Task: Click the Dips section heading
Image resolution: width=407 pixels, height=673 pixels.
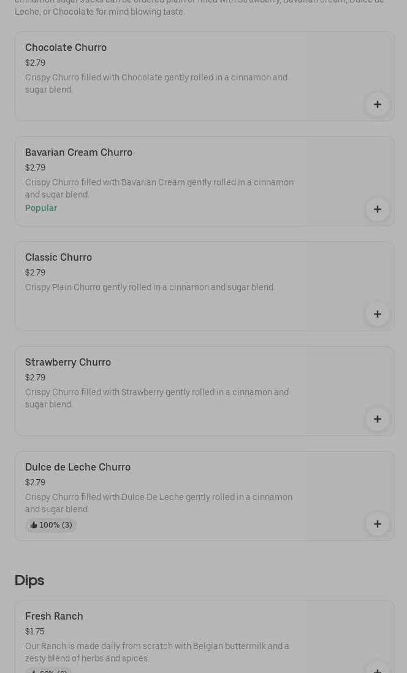Action: 29,580
